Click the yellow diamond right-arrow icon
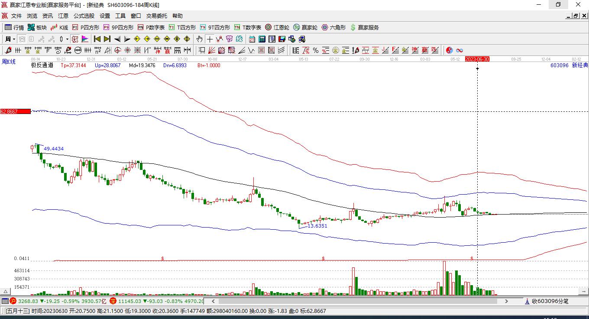The image size is (589, 319). [x=147, y=39]
